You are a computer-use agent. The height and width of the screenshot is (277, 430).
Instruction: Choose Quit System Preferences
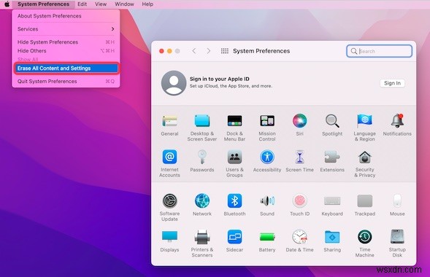(x=66, y=82)
